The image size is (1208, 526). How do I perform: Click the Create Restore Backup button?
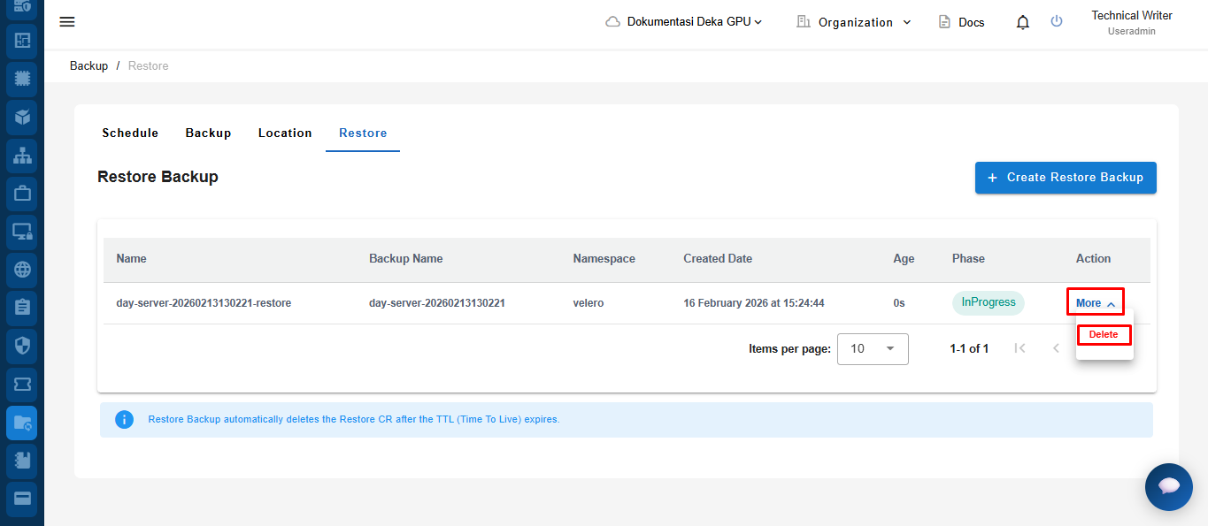[1066, 178]
